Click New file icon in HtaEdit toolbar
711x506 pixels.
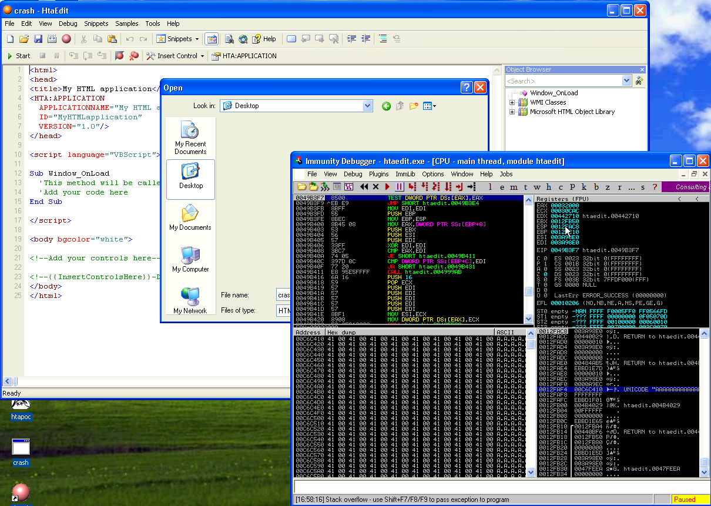(x=10, y=39)
